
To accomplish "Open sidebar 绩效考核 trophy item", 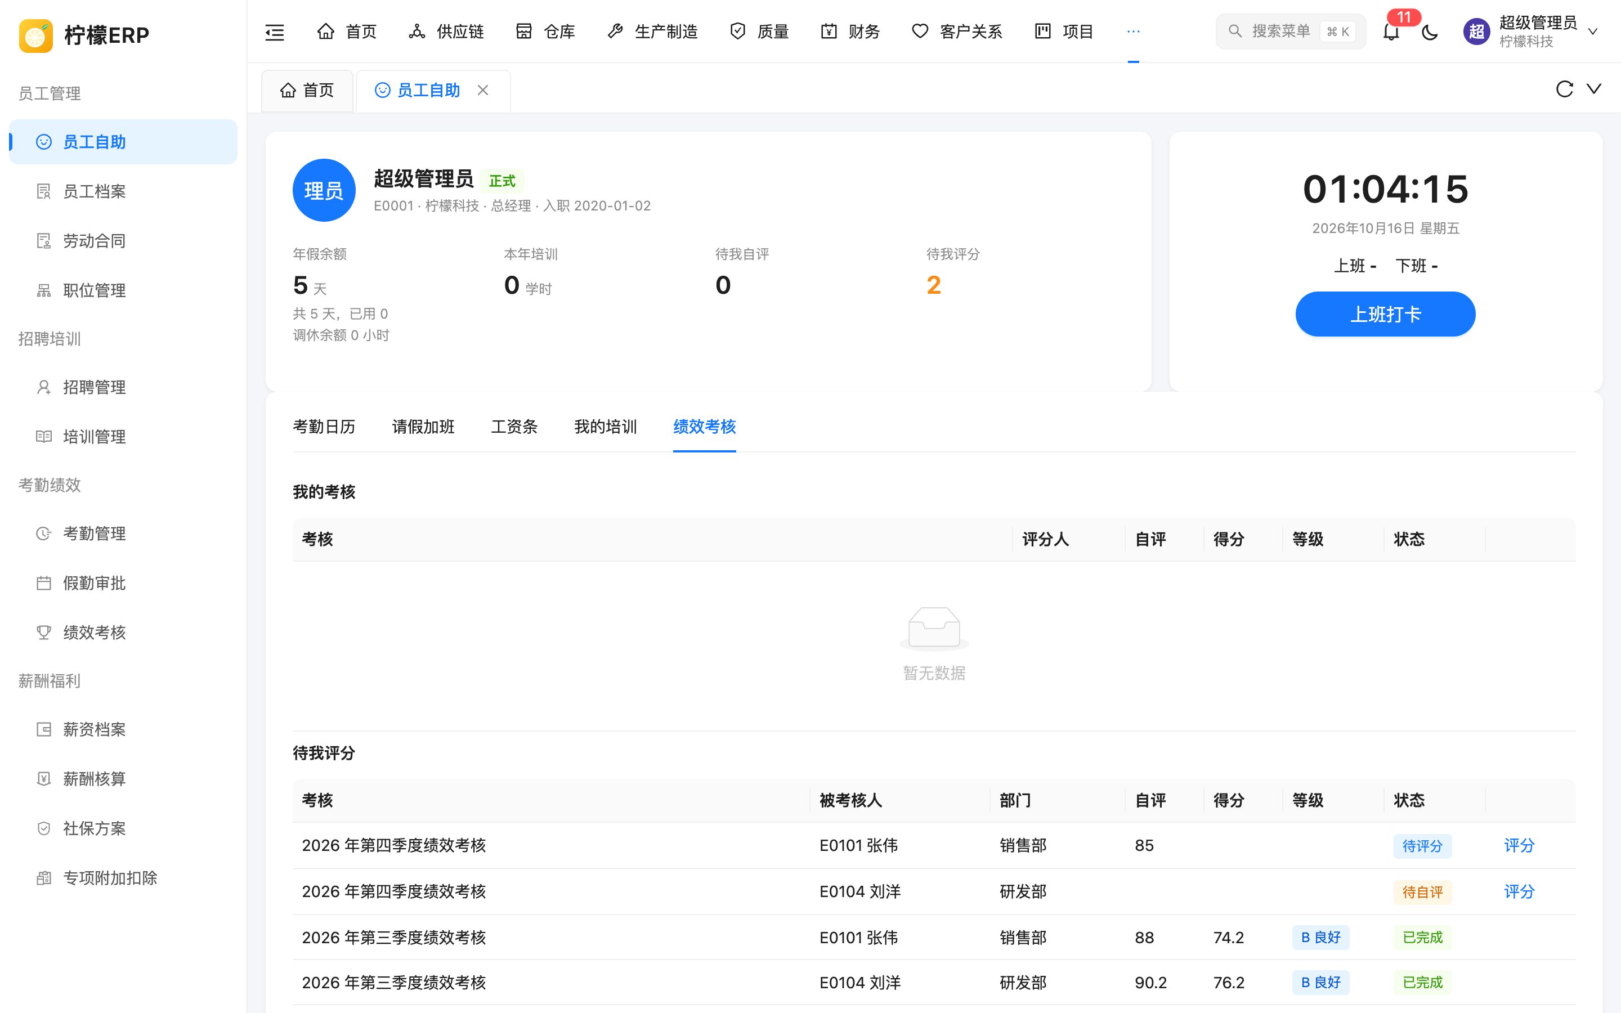I will coord(123,633).
